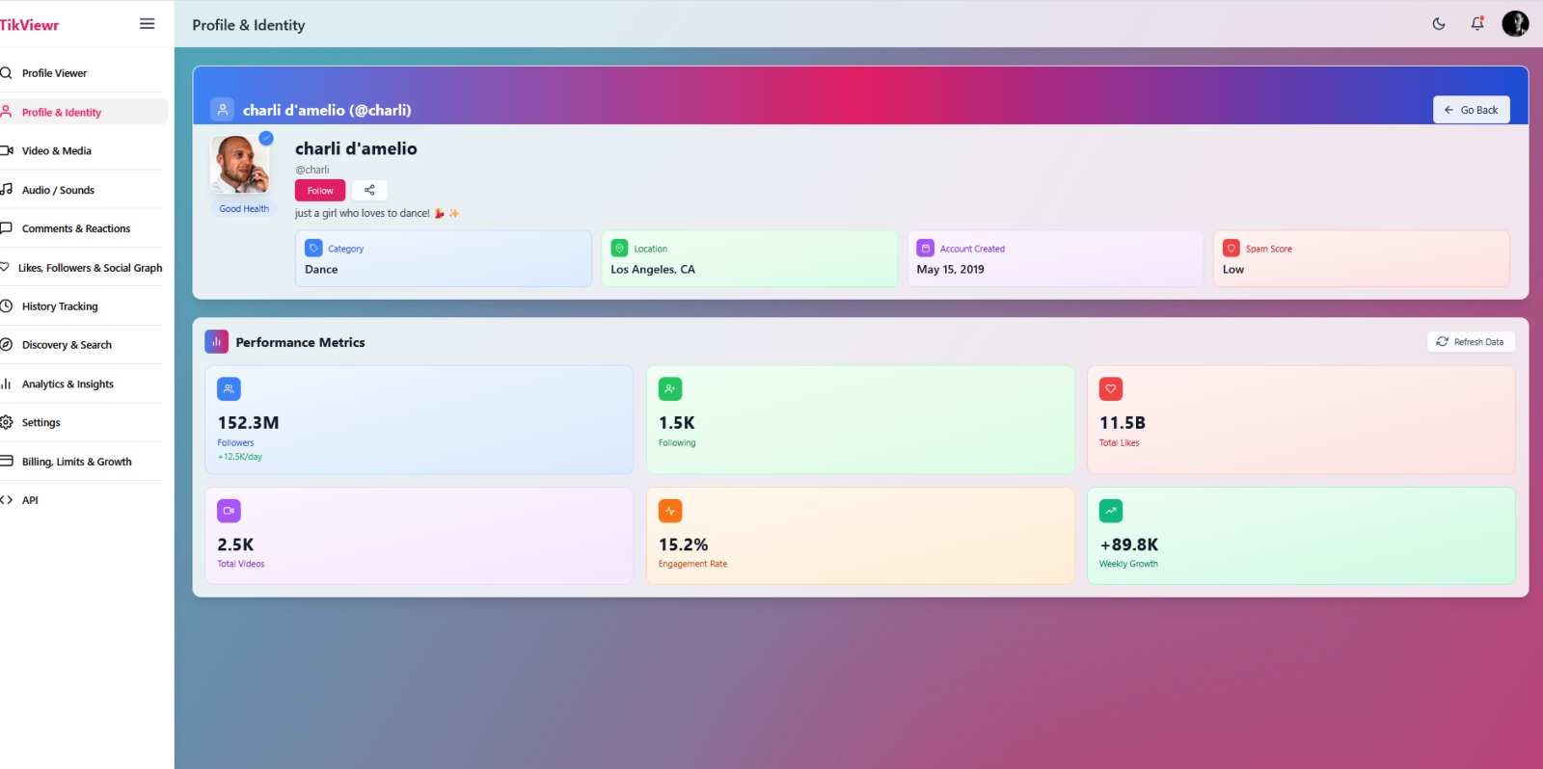Click the Location pin icon

pos(619,249)
